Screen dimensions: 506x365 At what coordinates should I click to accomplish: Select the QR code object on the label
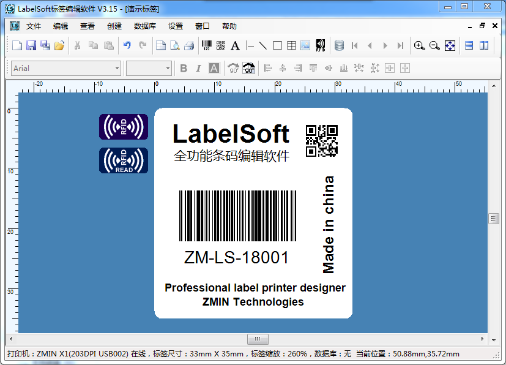[x=322, y=141]
